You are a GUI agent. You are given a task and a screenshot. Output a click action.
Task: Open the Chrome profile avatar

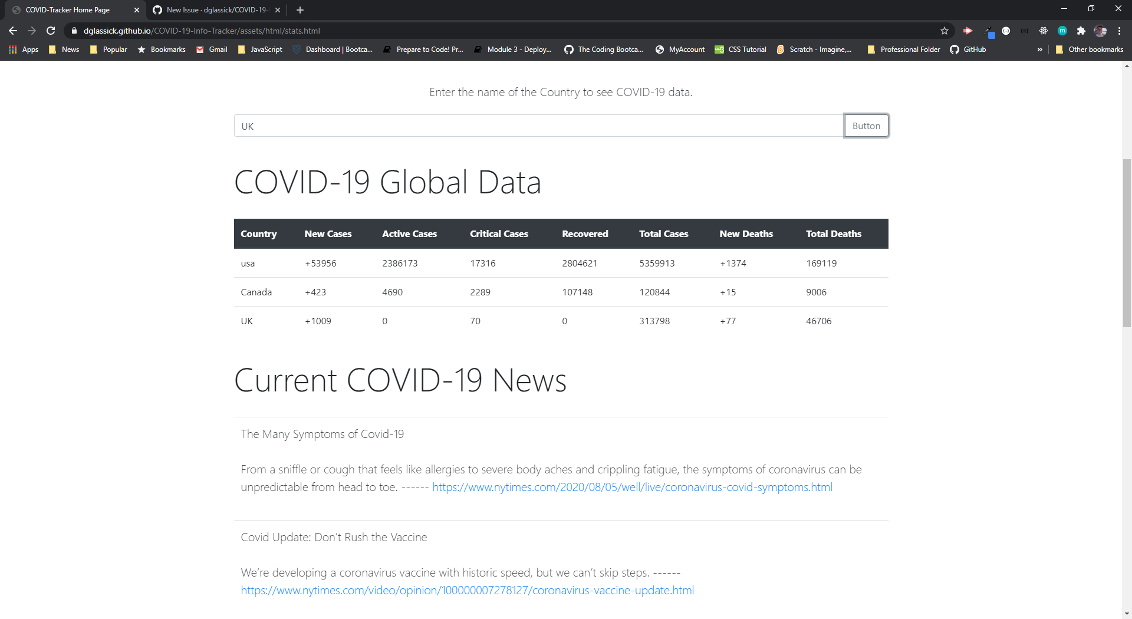click(x=1101, y=31)
